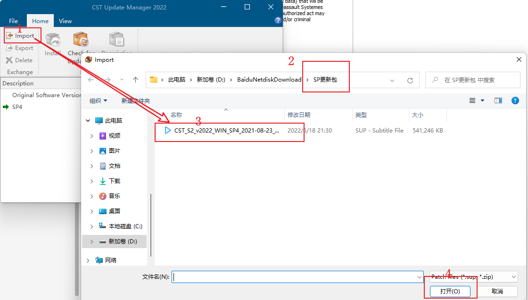Collapse the 新加卷 (D:) sidebar entry
The image size is (528, 300).
point(91,241)
